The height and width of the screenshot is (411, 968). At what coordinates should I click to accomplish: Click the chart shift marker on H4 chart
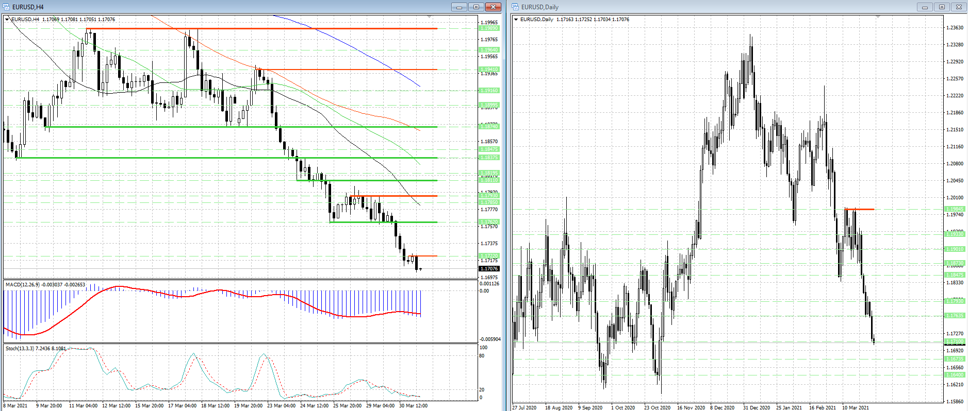429,17
